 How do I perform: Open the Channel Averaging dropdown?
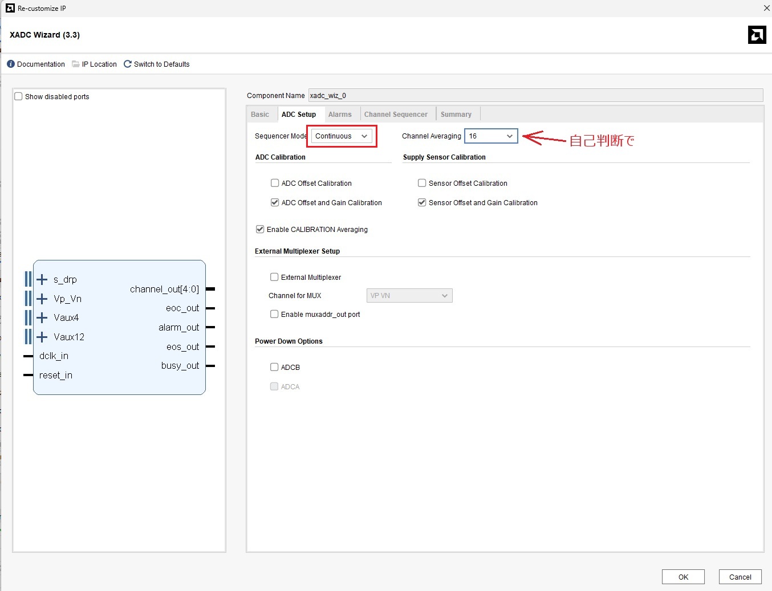tap(491, 136)
